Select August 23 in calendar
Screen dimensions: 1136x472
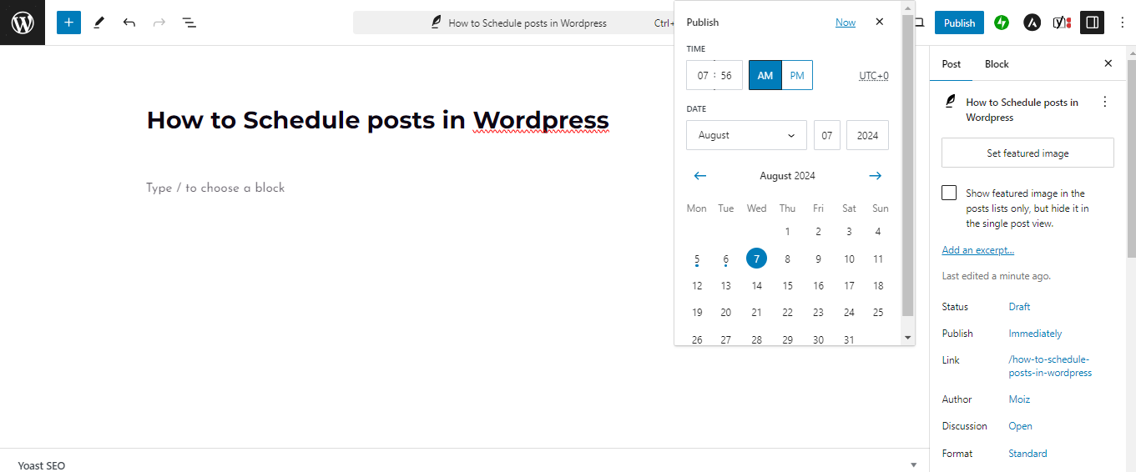click(x=818, y=313)
